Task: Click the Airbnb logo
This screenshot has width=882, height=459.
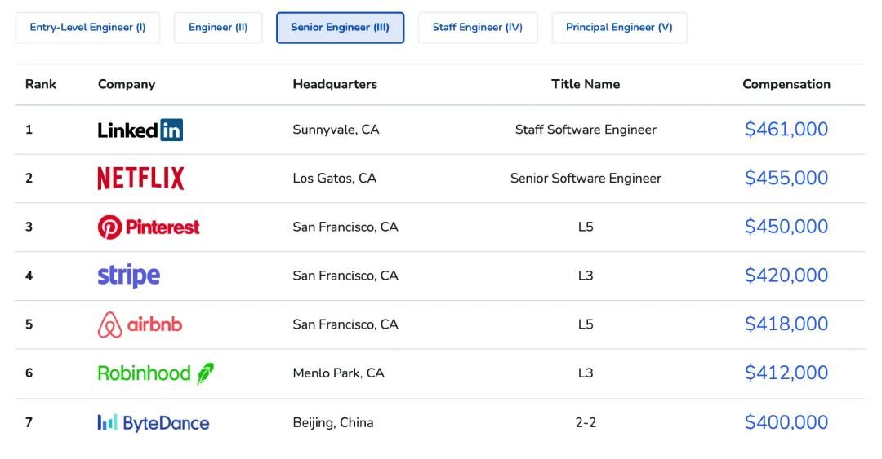Action: [140, 324]
